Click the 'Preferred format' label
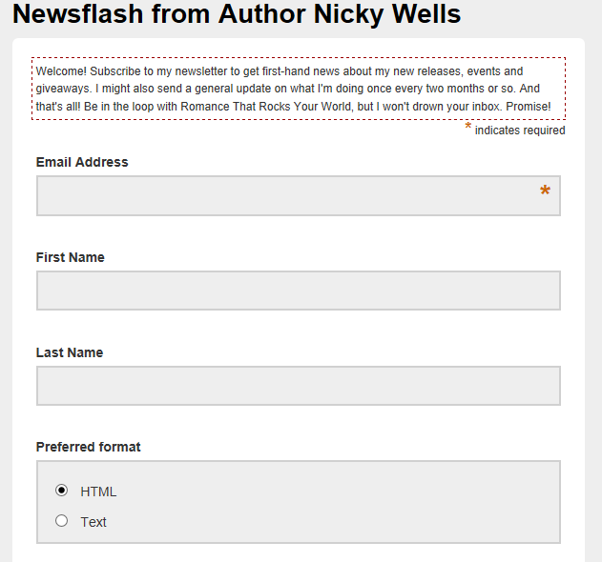Screen dimensions: 602x562 pyautogui.click(x=89, y=447)
